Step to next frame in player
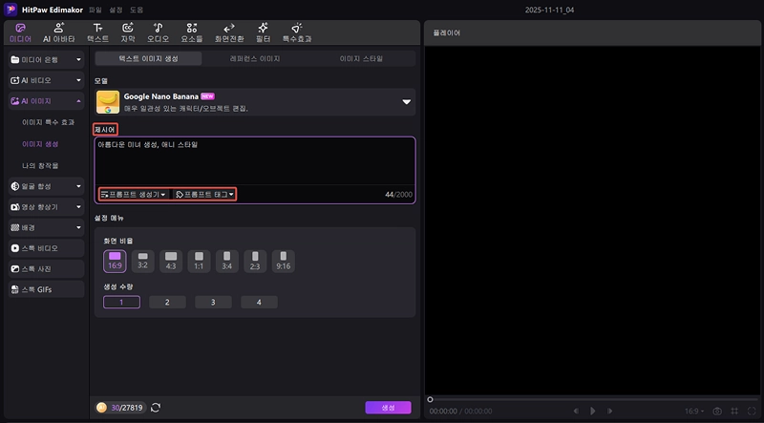This screenshot has height=423, width=764. click(609, 412)
